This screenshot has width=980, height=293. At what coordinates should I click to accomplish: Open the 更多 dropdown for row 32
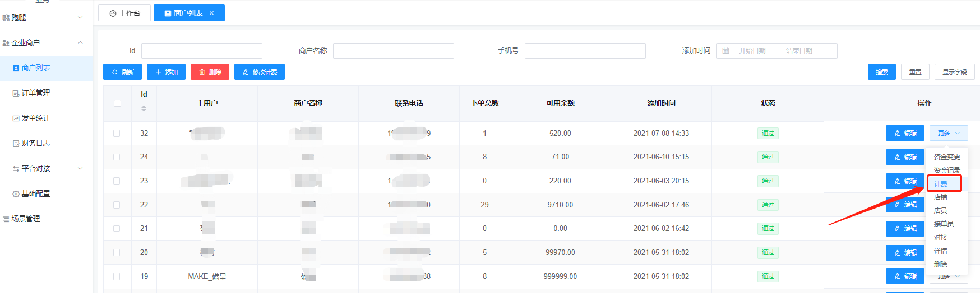click(x=949, y=133)
